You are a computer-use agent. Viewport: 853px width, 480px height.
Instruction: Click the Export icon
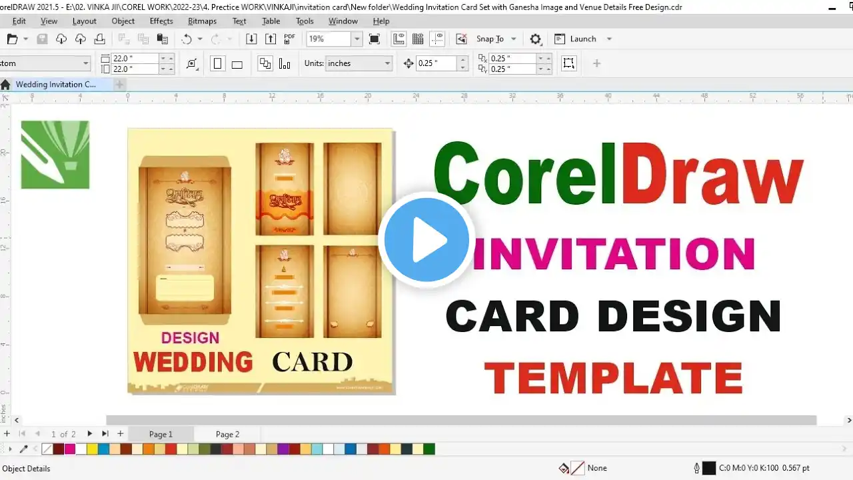point(270,39)
